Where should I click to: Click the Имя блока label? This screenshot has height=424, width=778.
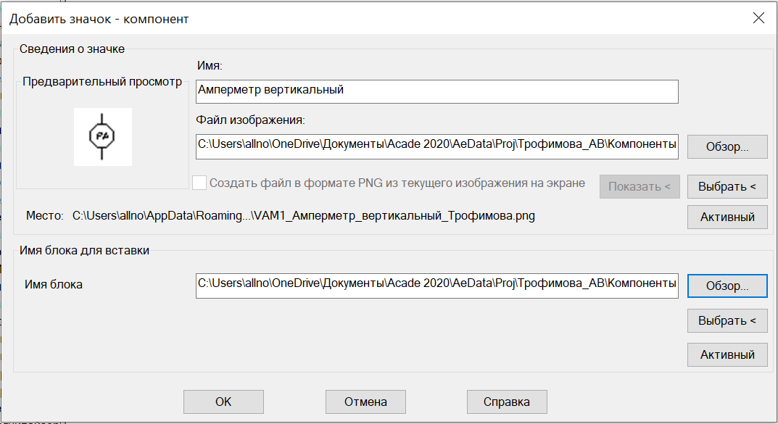pos(54,285)
